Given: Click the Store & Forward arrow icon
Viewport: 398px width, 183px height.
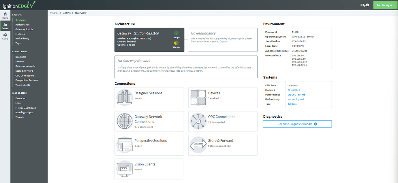Looking at the screenshot, I should [198, 145].
